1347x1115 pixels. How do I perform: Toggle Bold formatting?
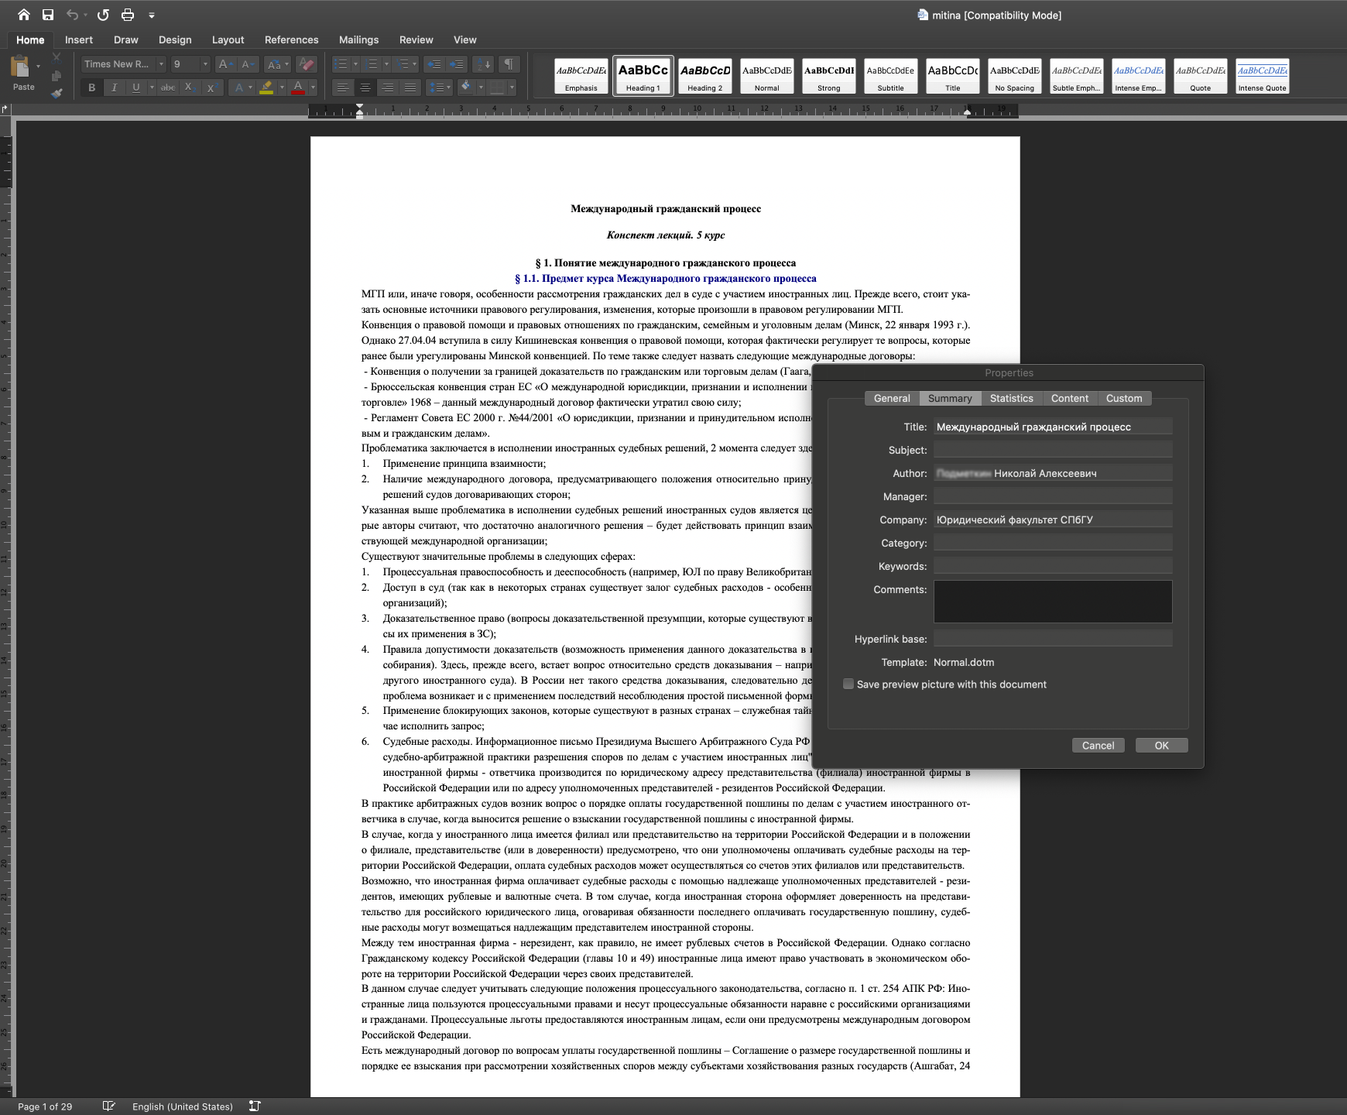coord(92,87)
